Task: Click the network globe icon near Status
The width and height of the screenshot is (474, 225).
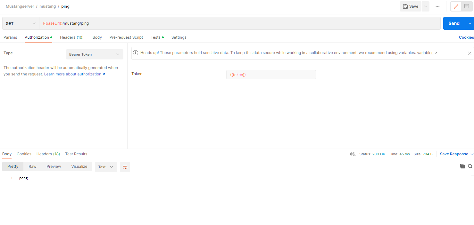Action: [x=353, y=154]
